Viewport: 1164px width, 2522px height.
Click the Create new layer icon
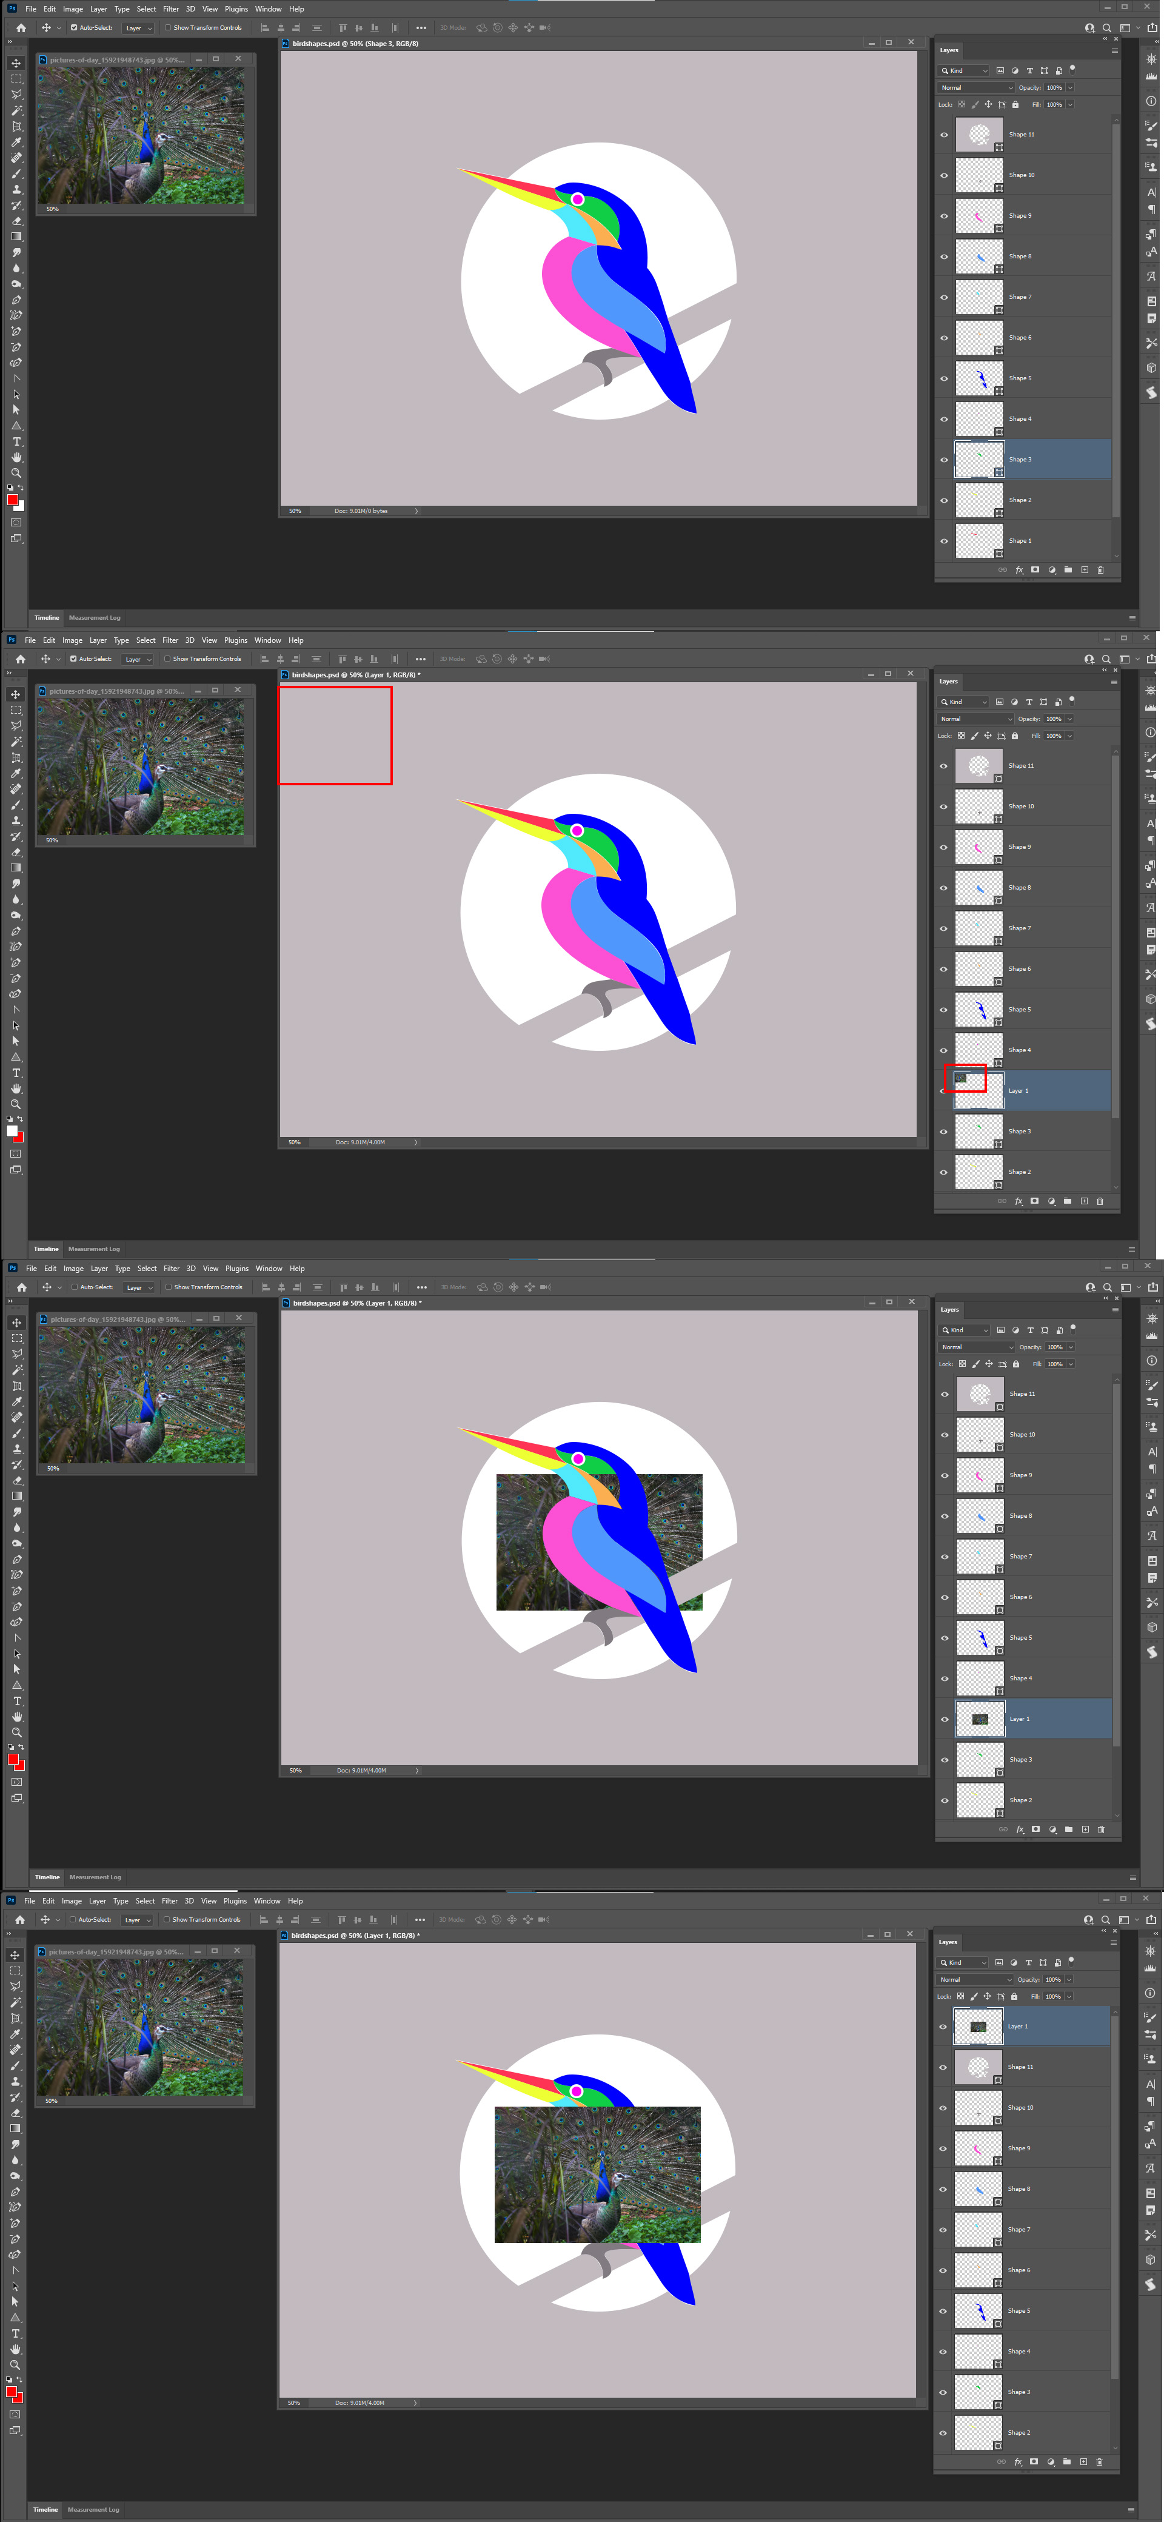[1086, 570]
